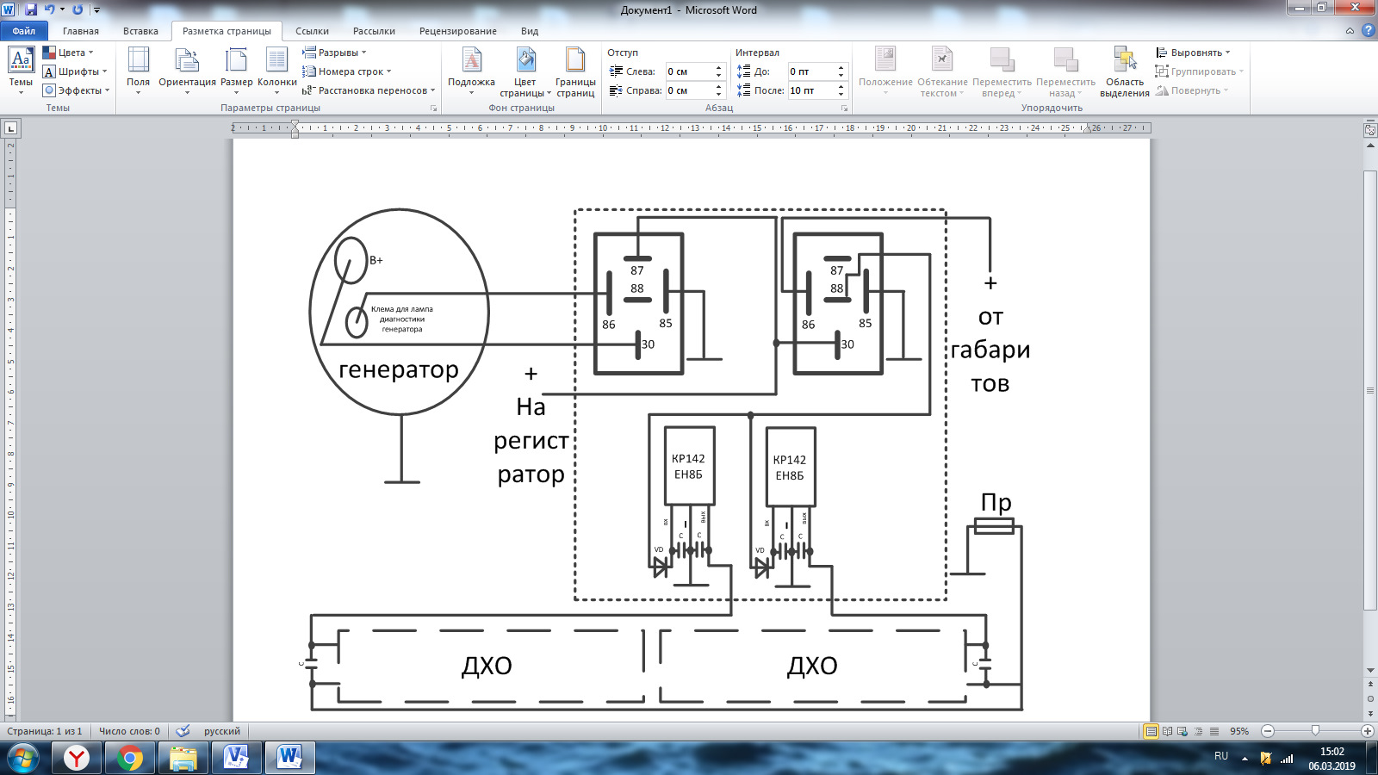
Task: Open theme Fonts (Шрифты) dropdown
Action: pos(76,71)
